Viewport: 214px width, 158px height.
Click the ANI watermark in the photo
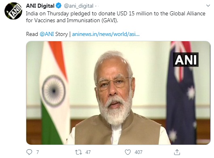[186, 59]
